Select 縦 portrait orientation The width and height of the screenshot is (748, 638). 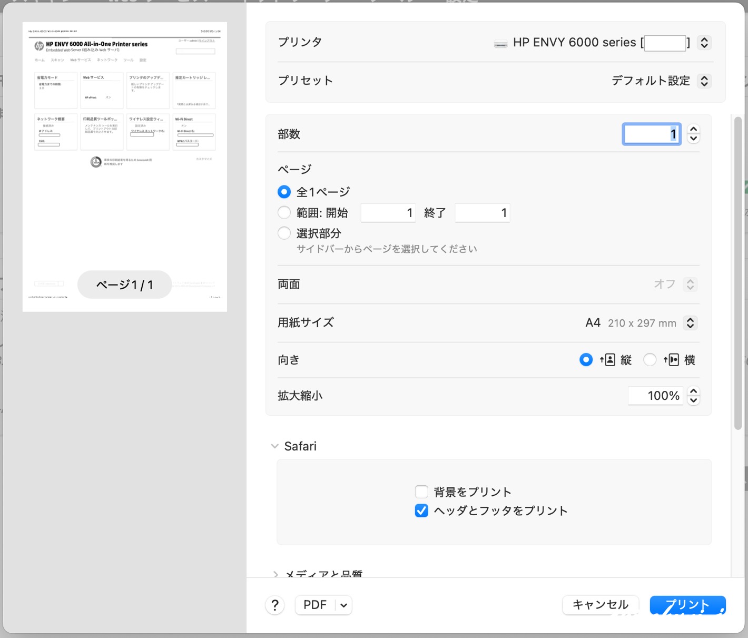pos(586,360)
